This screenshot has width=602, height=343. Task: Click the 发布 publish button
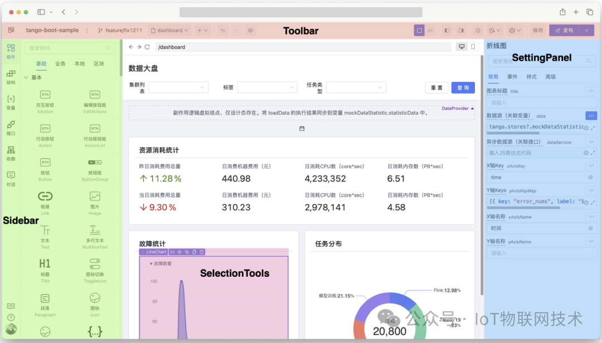pyautogui.click(x=564, y=30)
